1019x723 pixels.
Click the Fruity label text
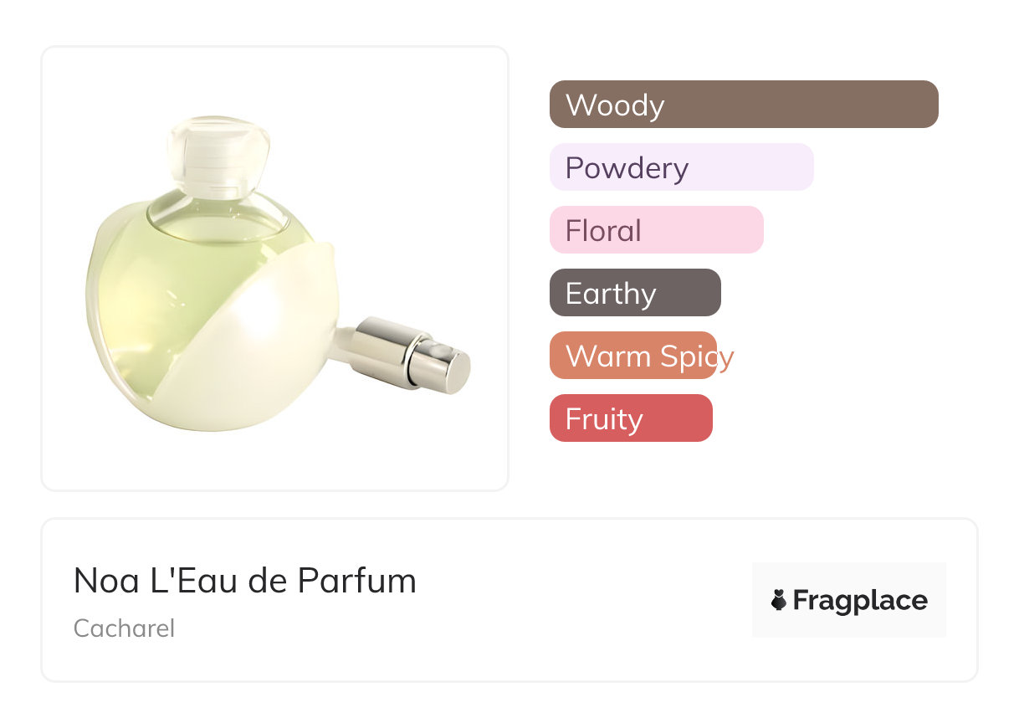point(604,419)
